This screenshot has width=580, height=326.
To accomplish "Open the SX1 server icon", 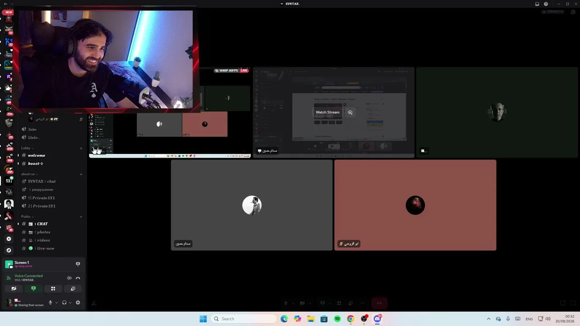I will tap(9, 181).
